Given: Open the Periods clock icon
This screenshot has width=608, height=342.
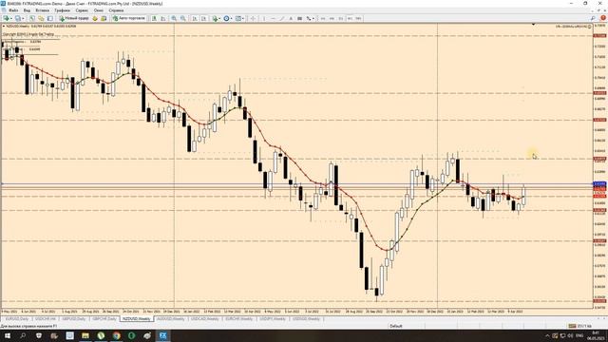Looking at the screenshot, I should (x=226, y=18).
